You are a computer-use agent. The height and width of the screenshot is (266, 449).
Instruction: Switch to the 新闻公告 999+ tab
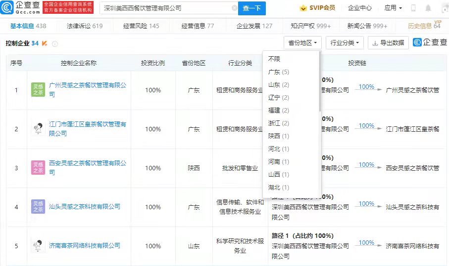tap(367, 26)
